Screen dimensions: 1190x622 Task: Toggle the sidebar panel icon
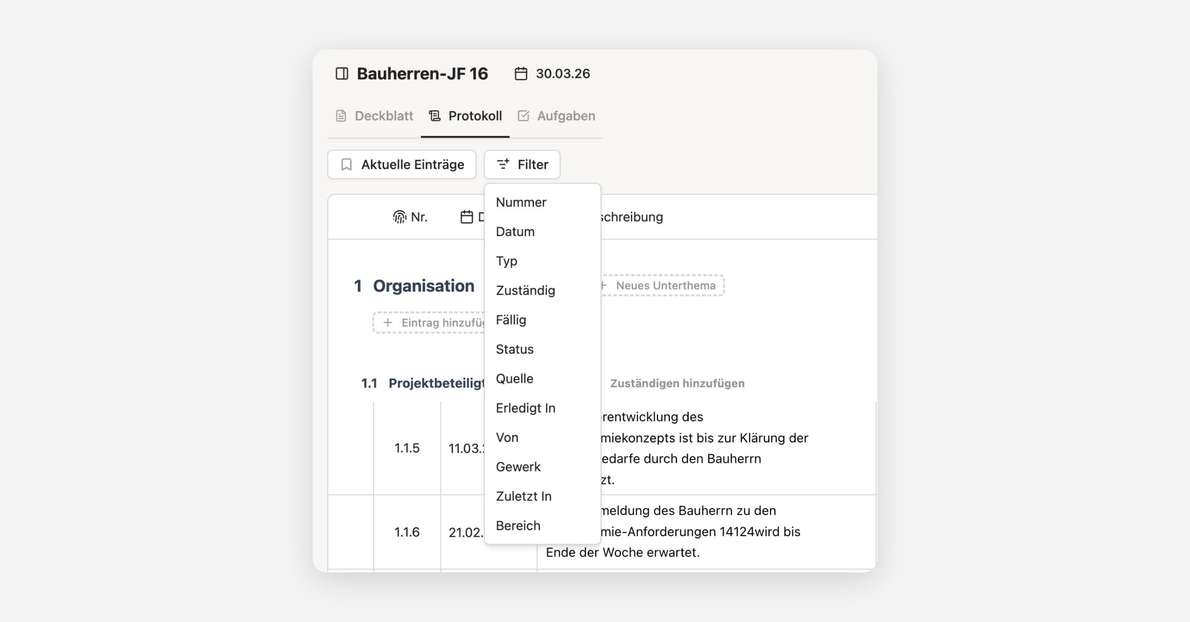342,74
